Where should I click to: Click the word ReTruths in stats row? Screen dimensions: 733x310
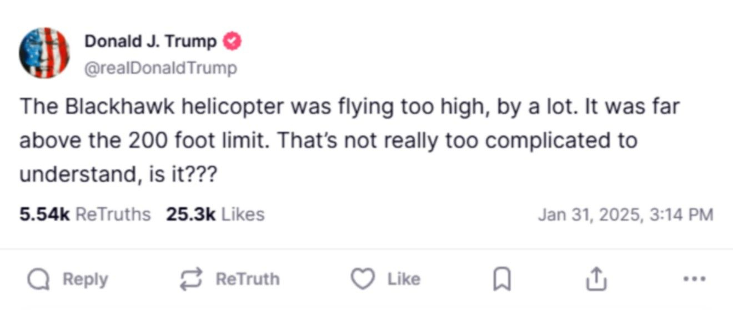pyautogui.click(x=113, y=214)
